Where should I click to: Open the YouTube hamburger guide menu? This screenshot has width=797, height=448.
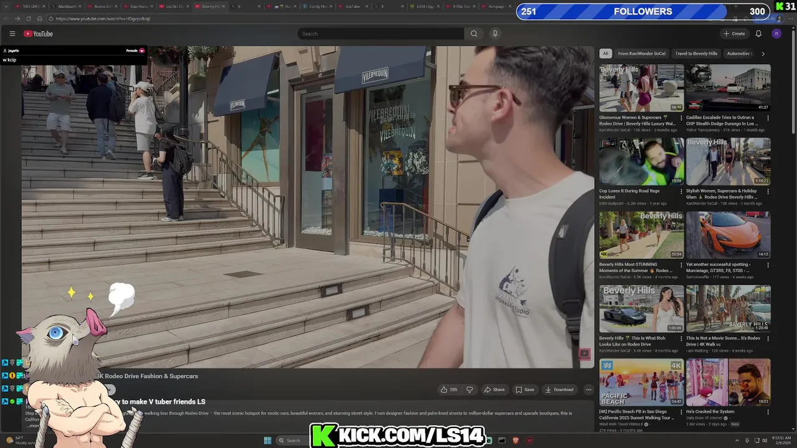pos(12,34)
